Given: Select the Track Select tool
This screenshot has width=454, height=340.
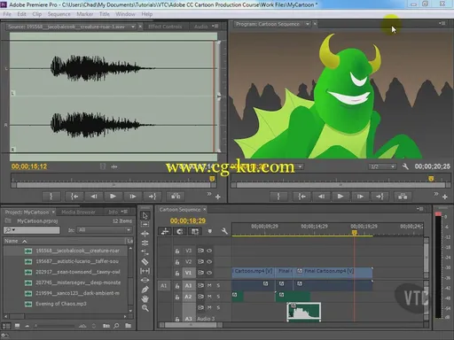Looking at the screenshot, I should tap(145, 224).
